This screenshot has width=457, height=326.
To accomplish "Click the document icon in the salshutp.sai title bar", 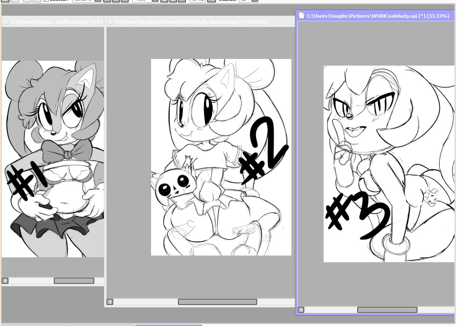I will 302,16.
